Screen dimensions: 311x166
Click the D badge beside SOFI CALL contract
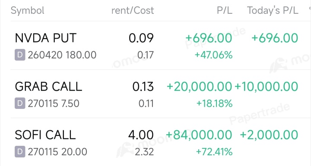(x=20, y=151)
